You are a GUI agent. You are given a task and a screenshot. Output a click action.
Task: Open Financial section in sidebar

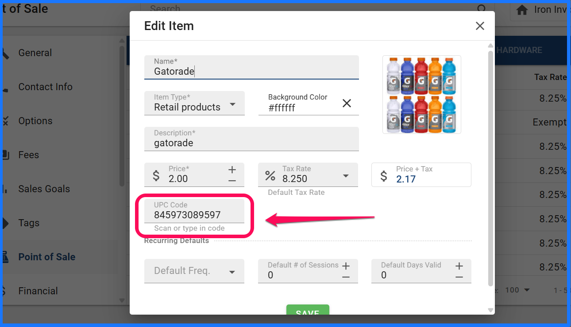[38, 291]
